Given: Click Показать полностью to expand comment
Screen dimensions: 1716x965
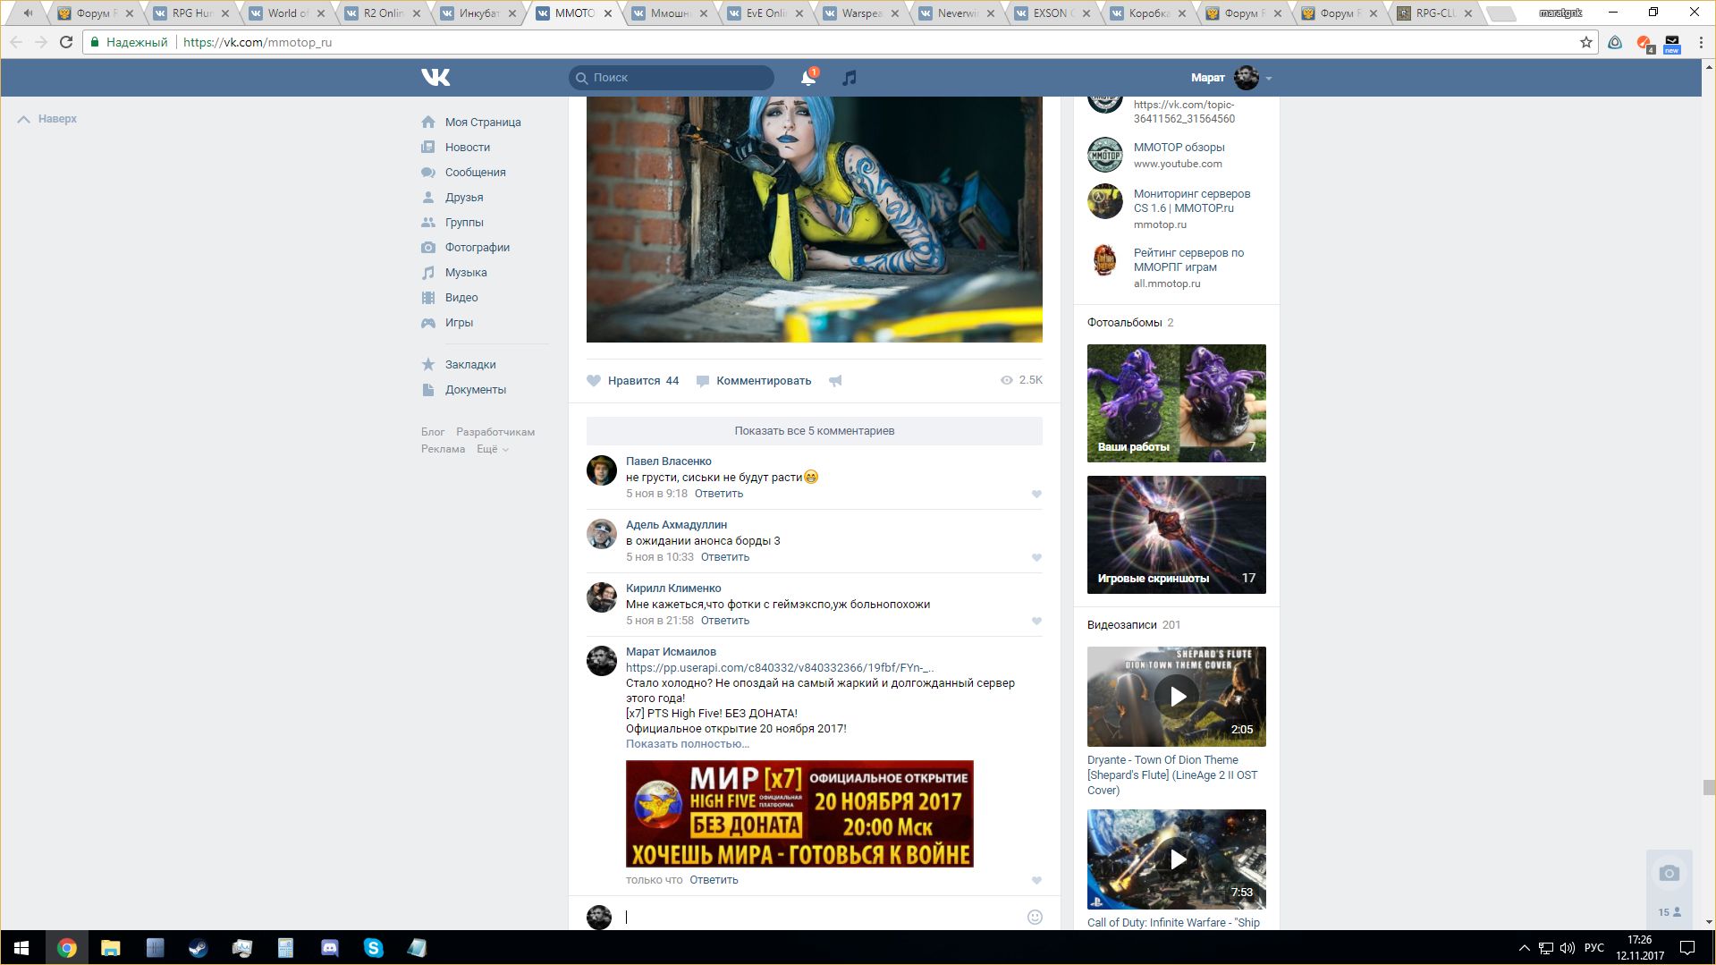Looking at the screenshot, I should (687, 744).
